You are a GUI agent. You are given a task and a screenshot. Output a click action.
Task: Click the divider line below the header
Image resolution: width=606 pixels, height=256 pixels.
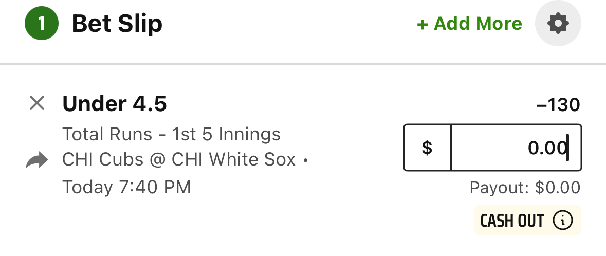(303, 64)
